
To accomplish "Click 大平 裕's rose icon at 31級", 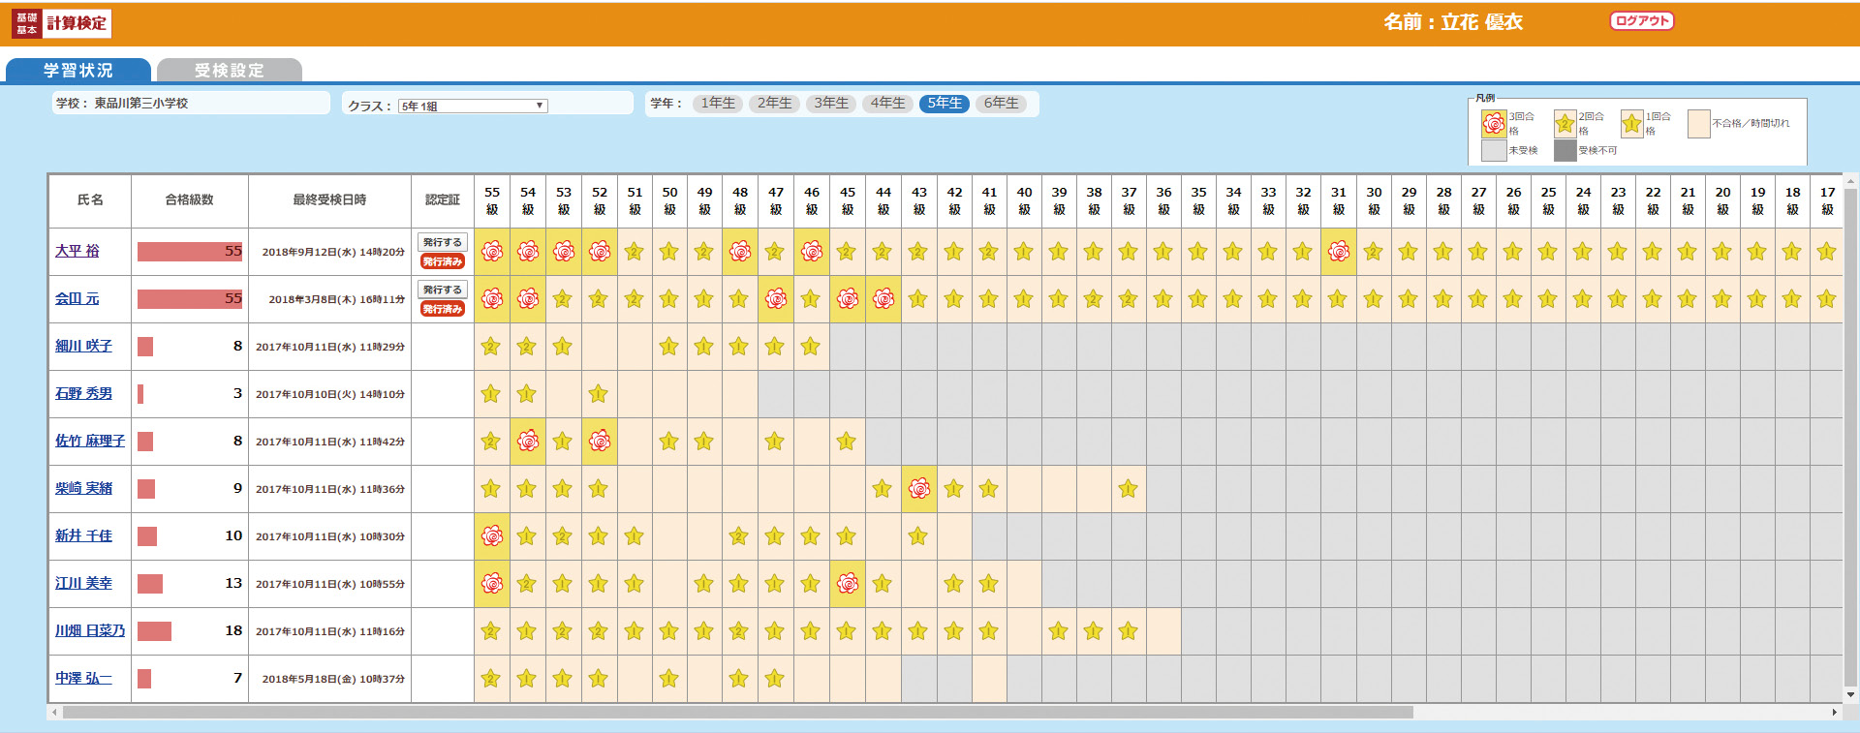I will click(x=1339, y=252).
